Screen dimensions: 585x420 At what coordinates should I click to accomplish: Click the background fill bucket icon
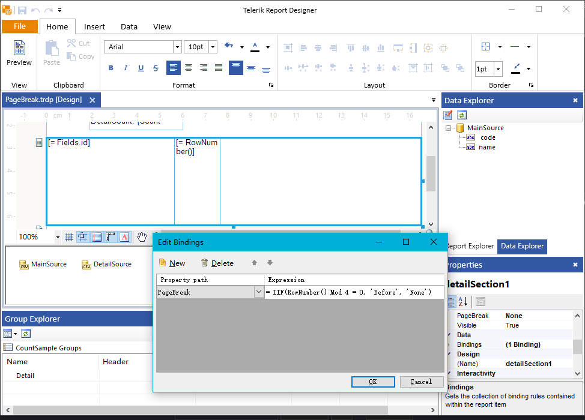click(x=229, y=46)
